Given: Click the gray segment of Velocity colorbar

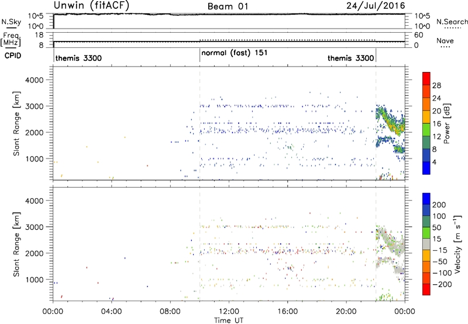Looking at the screenshot, I should click(x=426, y=244).
